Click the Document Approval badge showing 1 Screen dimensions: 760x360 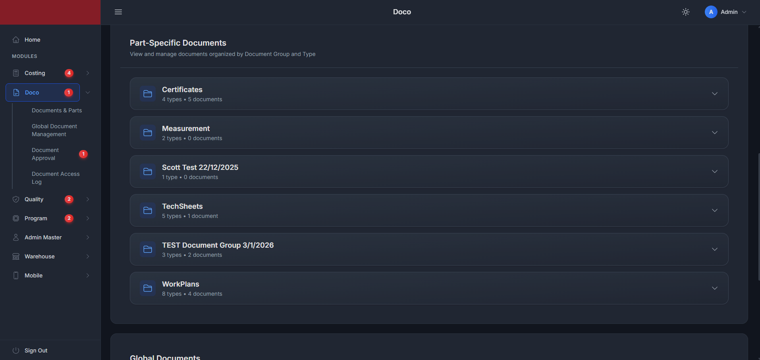coord(83,154)
